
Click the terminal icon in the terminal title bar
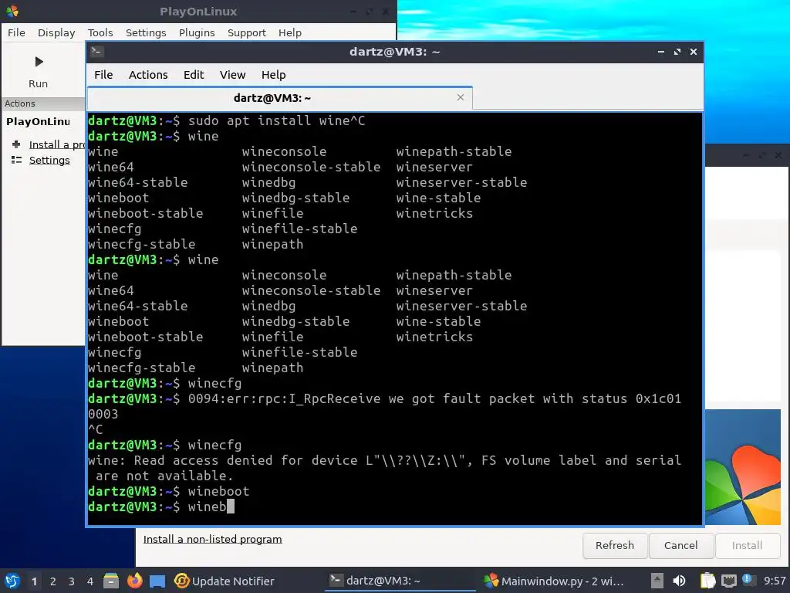(x=97, y=52)
